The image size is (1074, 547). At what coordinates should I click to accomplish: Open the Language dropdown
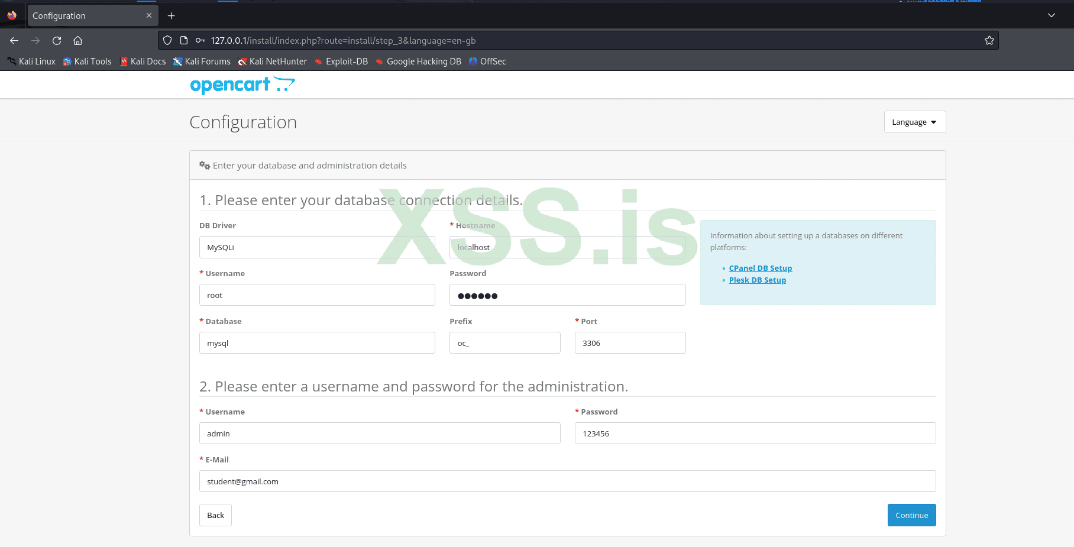(x=915, y=122)
